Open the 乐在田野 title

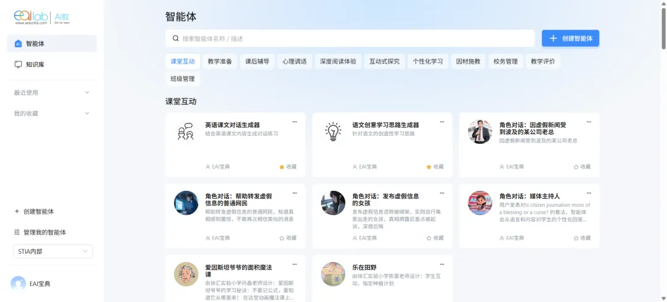(x=364, y=267)
